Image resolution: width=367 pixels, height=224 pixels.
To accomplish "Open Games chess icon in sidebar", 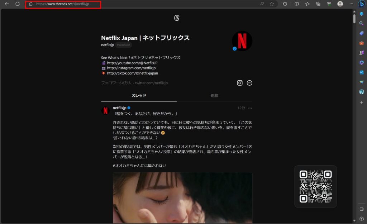I will (x=362, y=53).
